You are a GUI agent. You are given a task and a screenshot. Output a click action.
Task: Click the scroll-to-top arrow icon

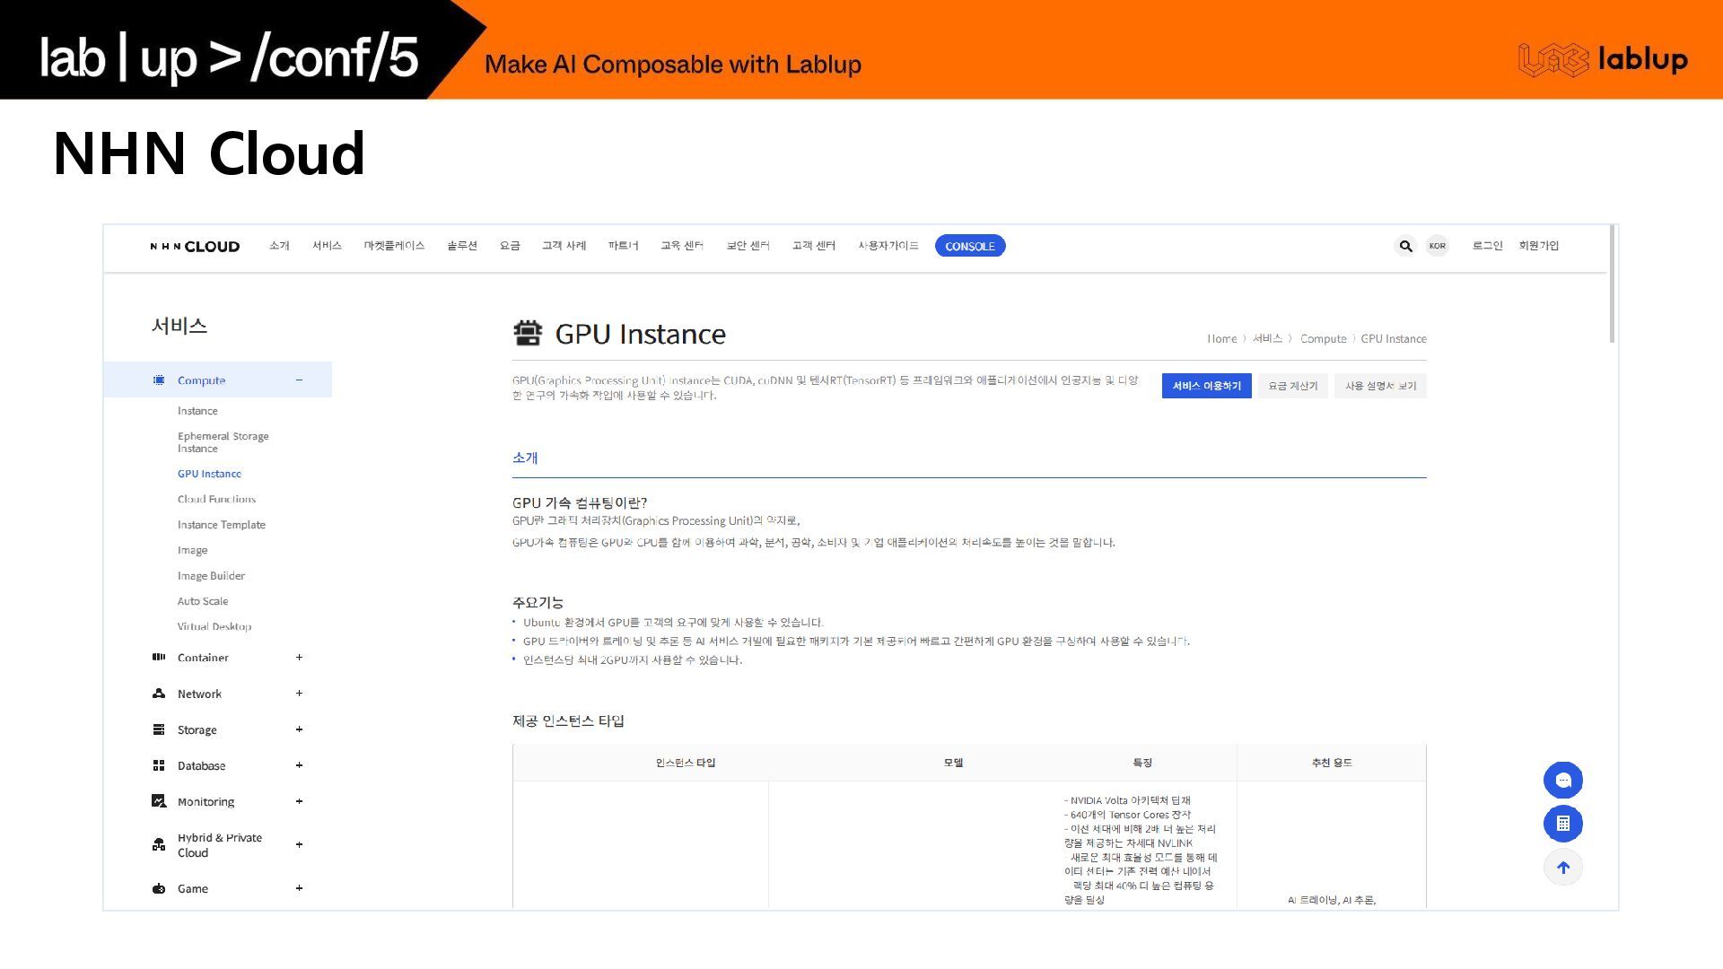pyautogui.click(x=1562, y=868)
